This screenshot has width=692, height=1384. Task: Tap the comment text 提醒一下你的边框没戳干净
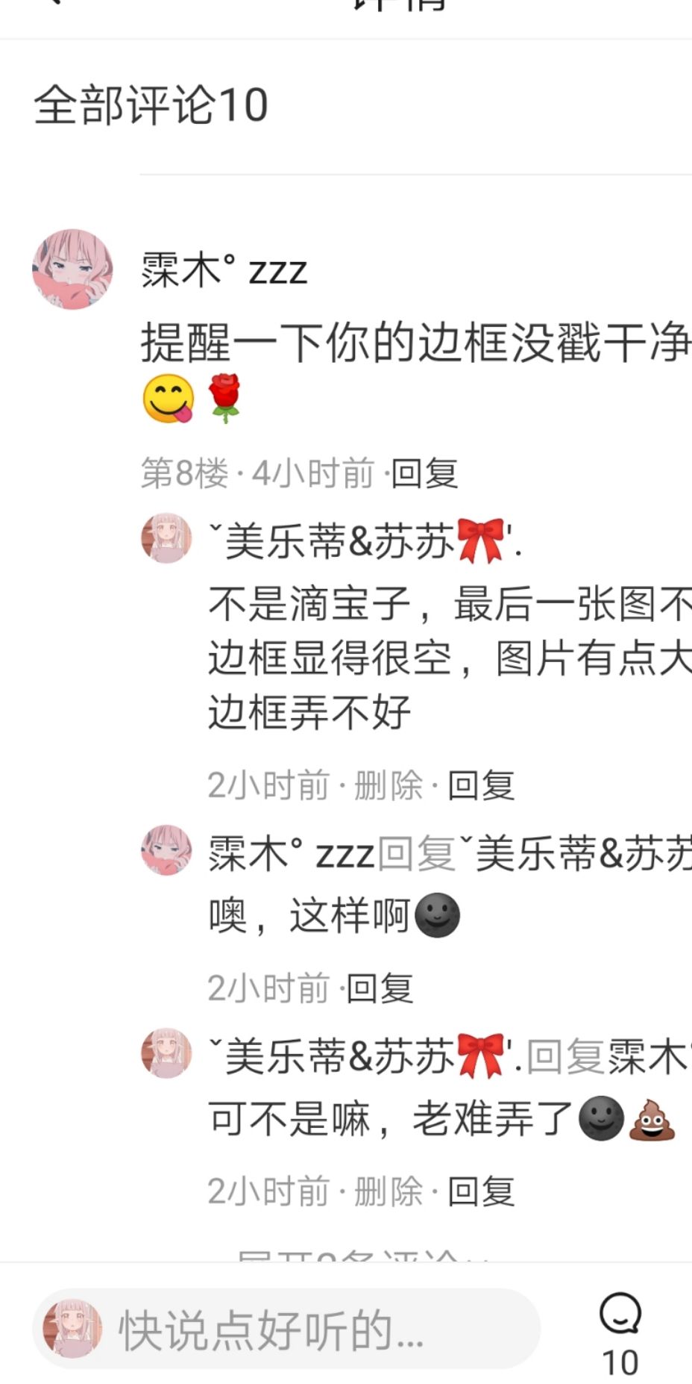pyautogui.click(x=416, y=343)
